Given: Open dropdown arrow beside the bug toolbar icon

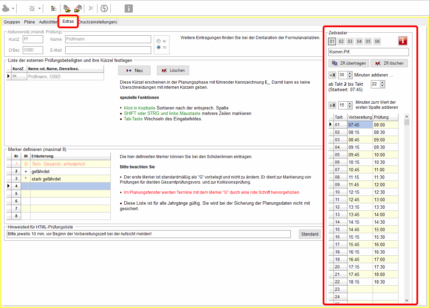Looking at the screenshot, I should click(39, 8).
